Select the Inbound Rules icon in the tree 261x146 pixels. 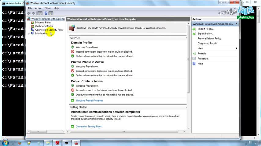33,23
